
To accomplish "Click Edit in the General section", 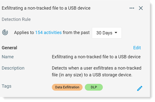I will 137,48.
